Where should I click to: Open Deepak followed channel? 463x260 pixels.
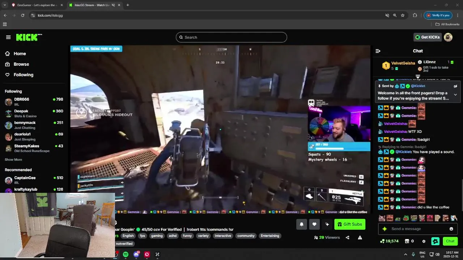[34, 113]
